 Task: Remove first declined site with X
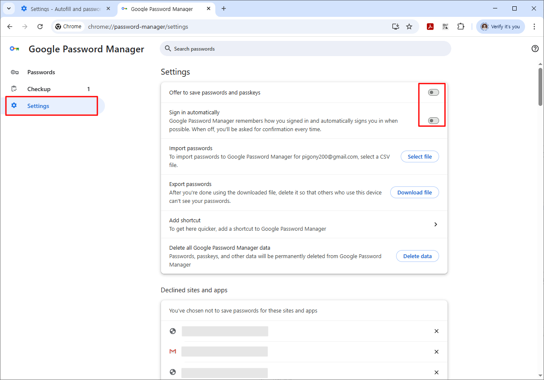click(x=437, y=331)
